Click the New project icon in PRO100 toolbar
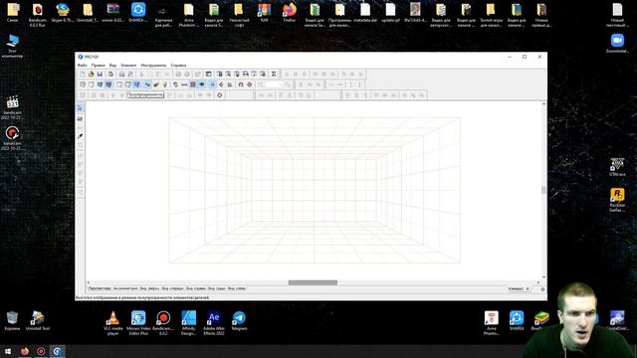637x358 pixels. [83, 74]
